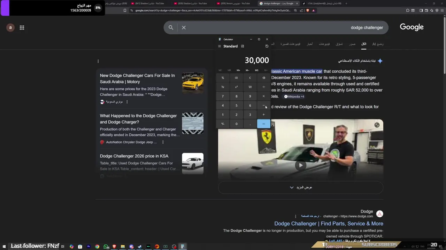
Task: Click the yellow Challenger thumbnail
Action: (x=193, y=83)
